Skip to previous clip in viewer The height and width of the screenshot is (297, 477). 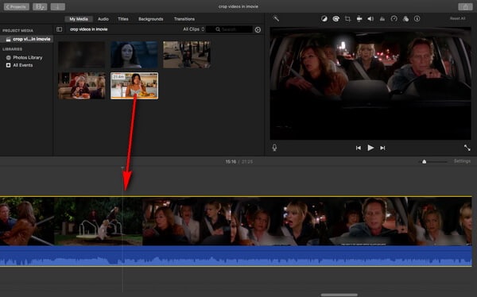click(x=359, y=148)
